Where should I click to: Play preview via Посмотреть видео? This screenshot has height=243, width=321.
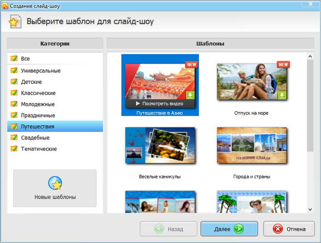pyautogui.click(x=160, y=104)
